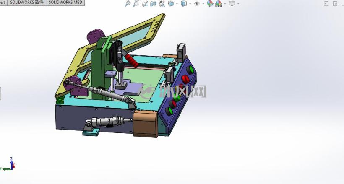344x184 pixels.
Task: Select the red toggle clamp handle
Action: (x=132, y=61)
